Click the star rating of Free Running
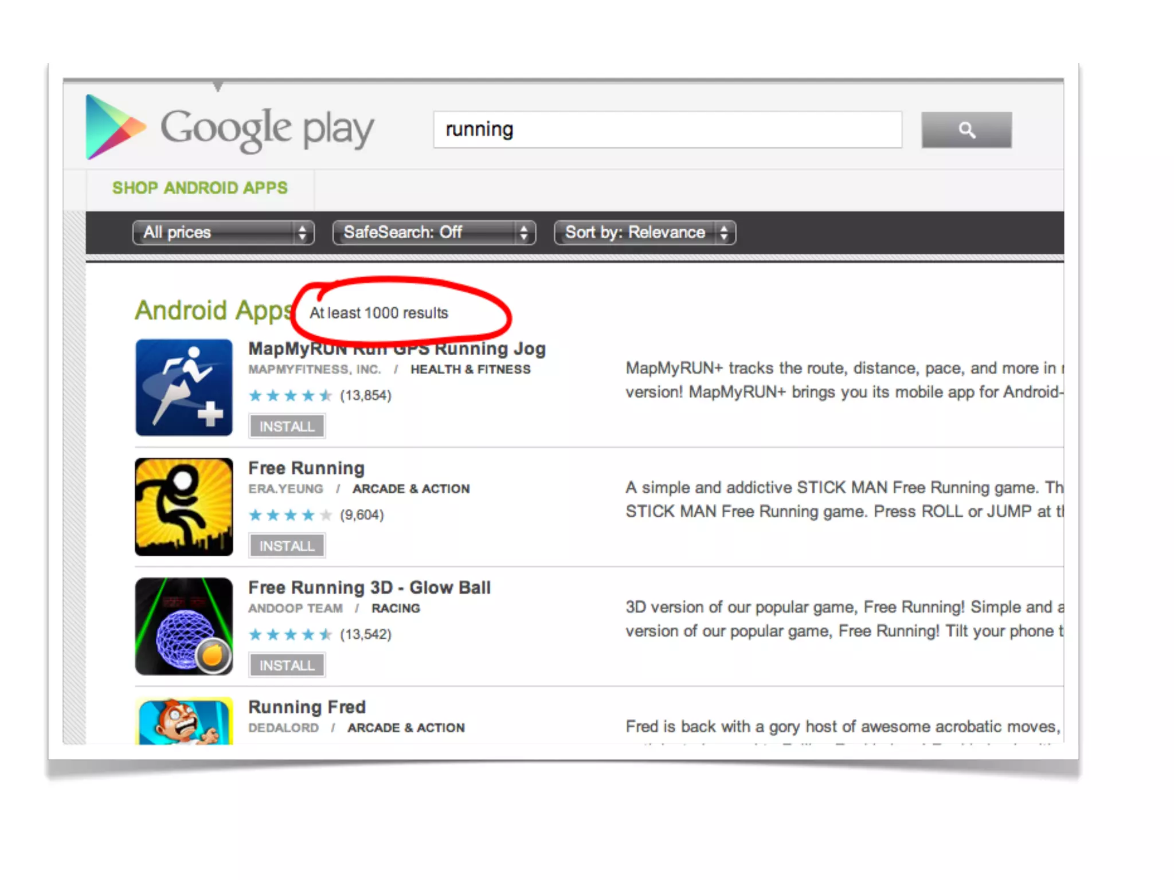The height and width of the screenshot is (880, 1174). (x=291, y=514)
